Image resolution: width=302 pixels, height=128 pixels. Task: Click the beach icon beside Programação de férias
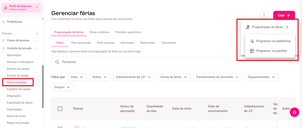(247, 27)
